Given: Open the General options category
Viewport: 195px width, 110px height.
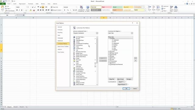Looking at the screenshot, I should (60, 27).
